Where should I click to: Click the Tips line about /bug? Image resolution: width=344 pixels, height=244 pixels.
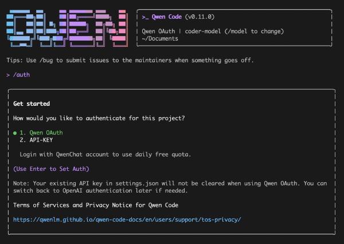(130, 60)
